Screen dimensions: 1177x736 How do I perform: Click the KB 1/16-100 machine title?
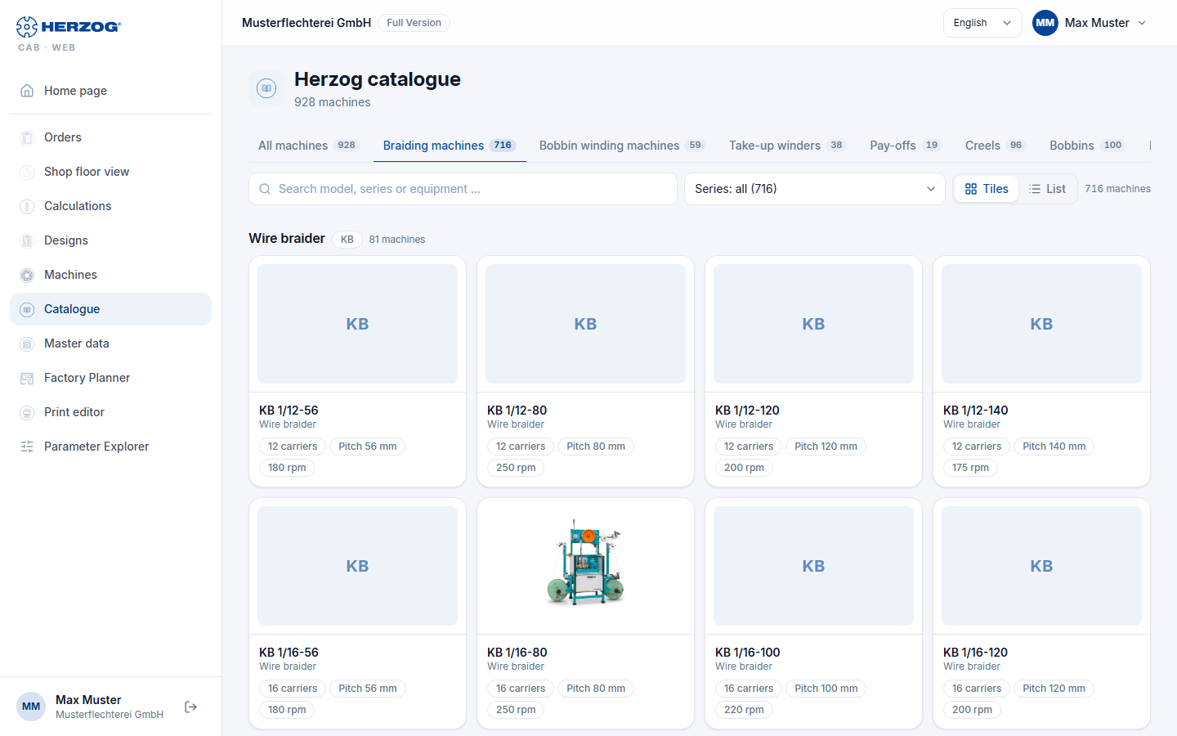[748, 653]
